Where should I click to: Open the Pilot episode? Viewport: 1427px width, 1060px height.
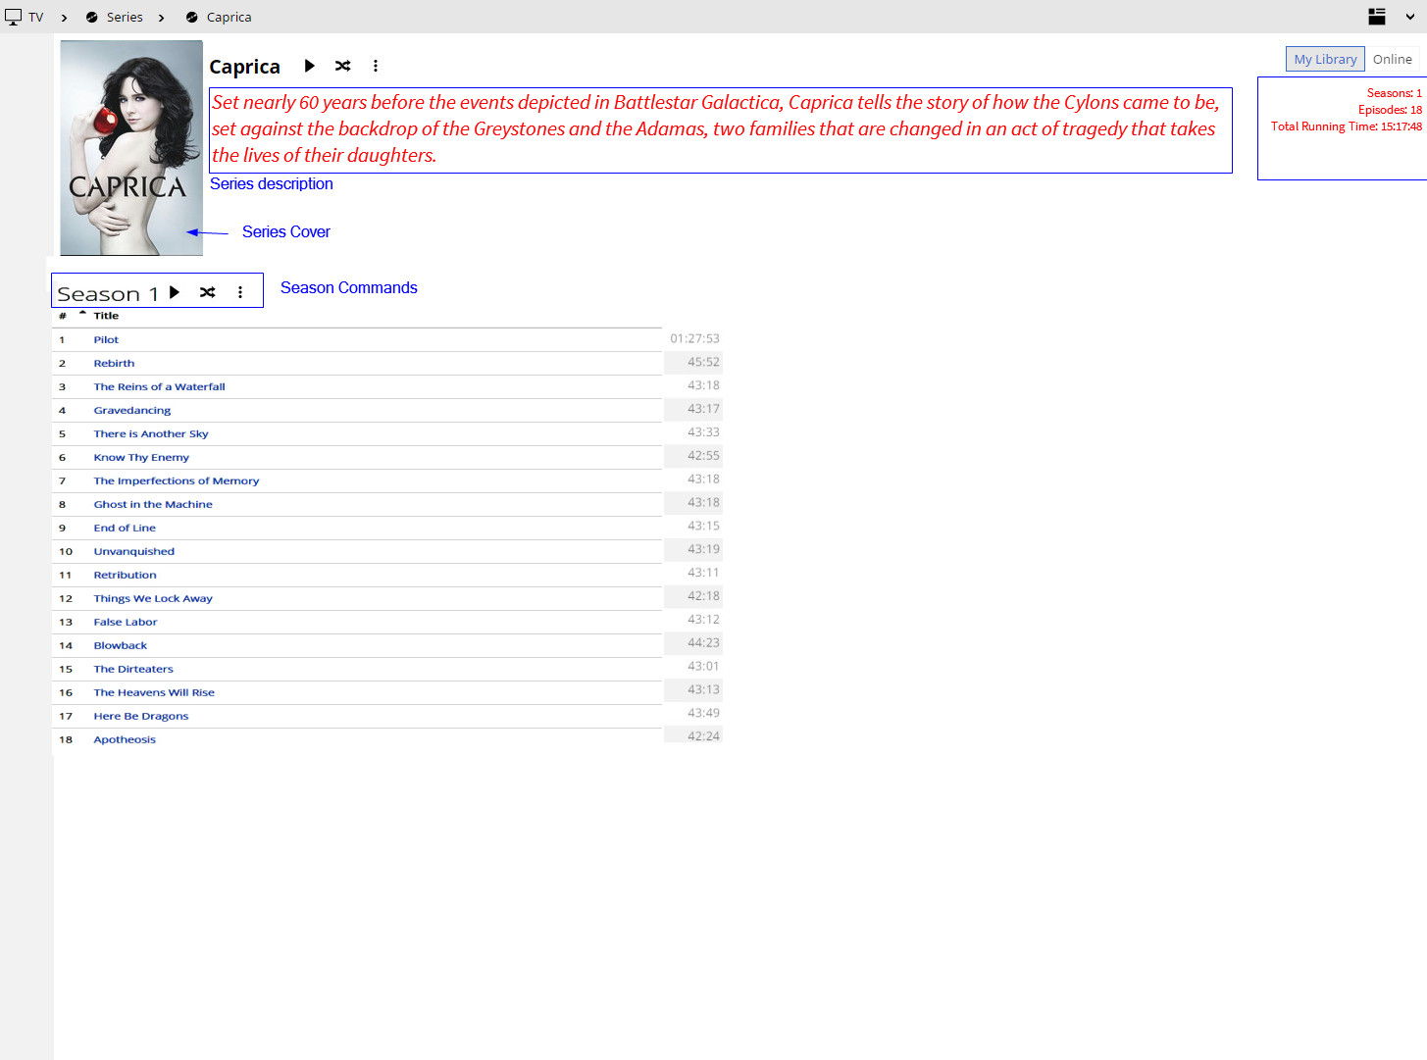click(x=106, y=339)
